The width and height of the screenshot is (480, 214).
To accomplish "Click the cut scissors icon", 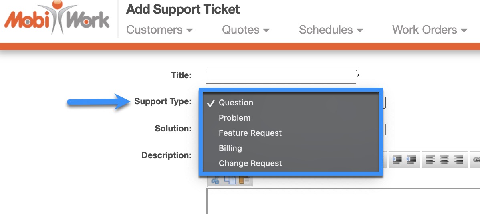I will point(215,180).
